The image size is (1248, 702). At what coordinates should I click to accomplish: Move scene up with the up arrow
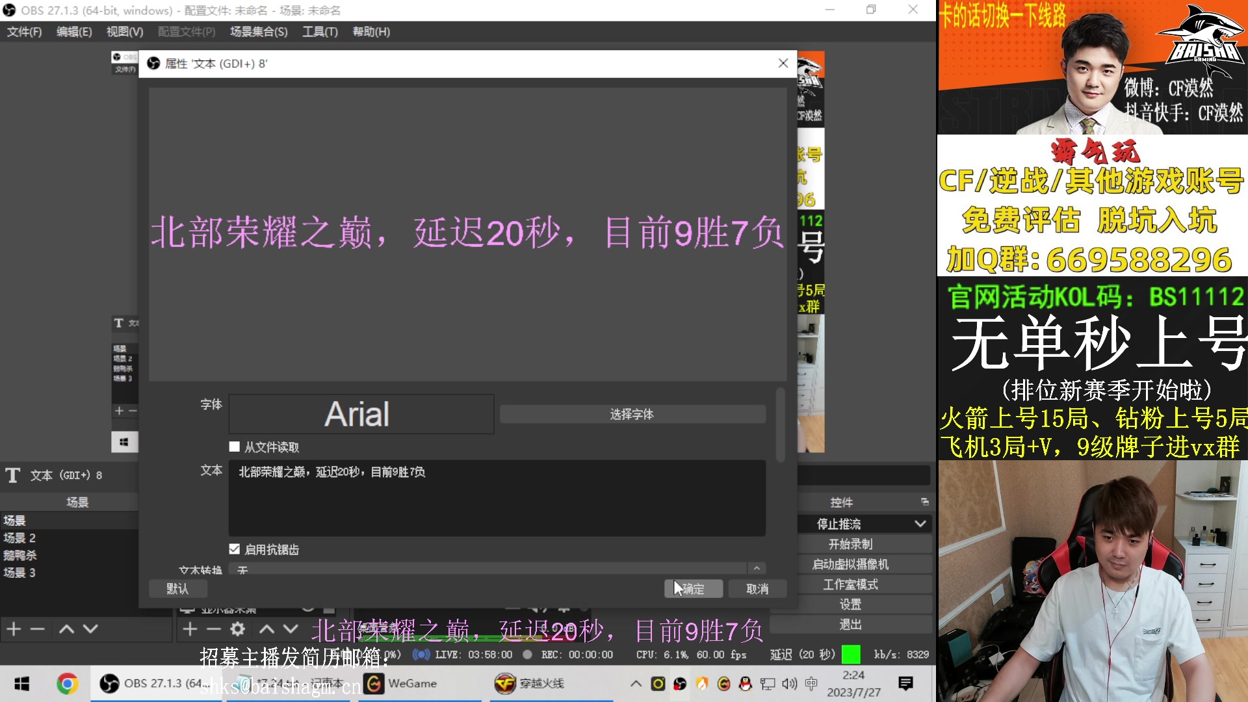66,629
